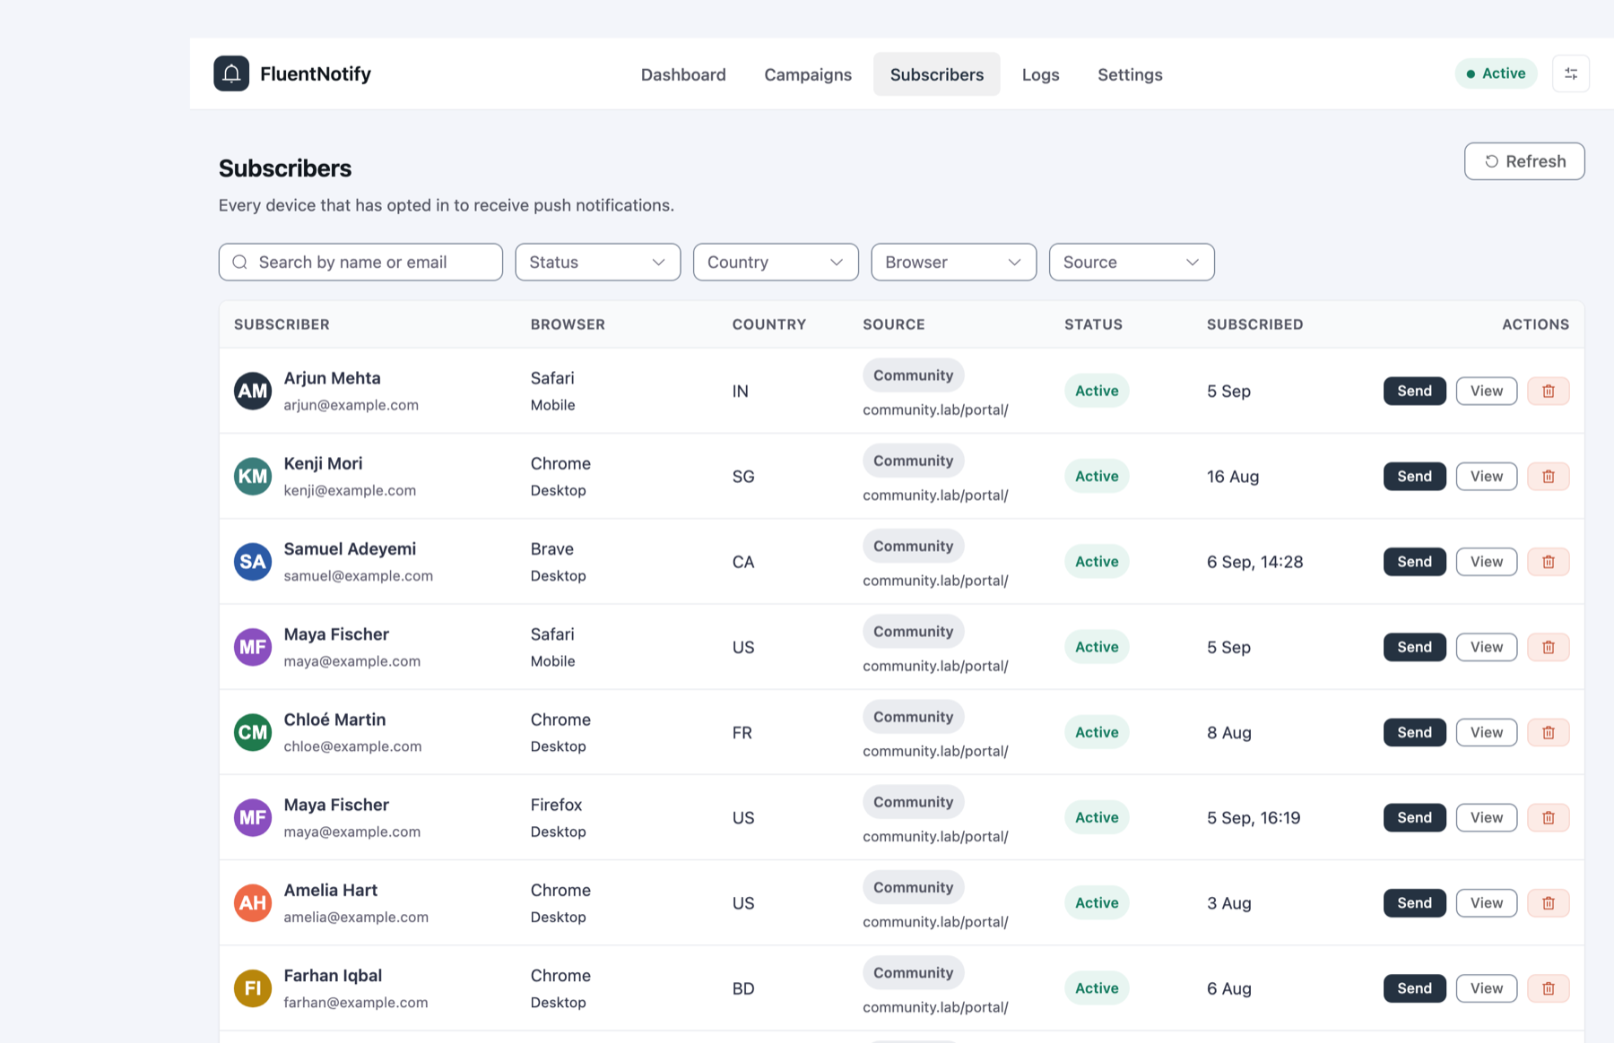
Task: Send to Maya Fischer on Safari Mobile
Action: click(x=1414, y=647)
